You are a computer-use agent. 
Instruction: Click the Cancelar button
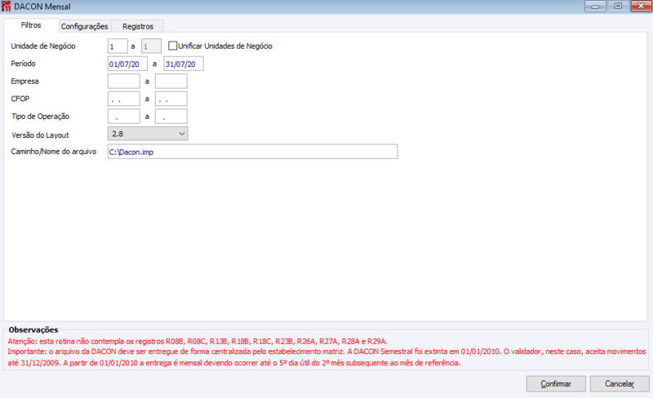coord(620,384)
